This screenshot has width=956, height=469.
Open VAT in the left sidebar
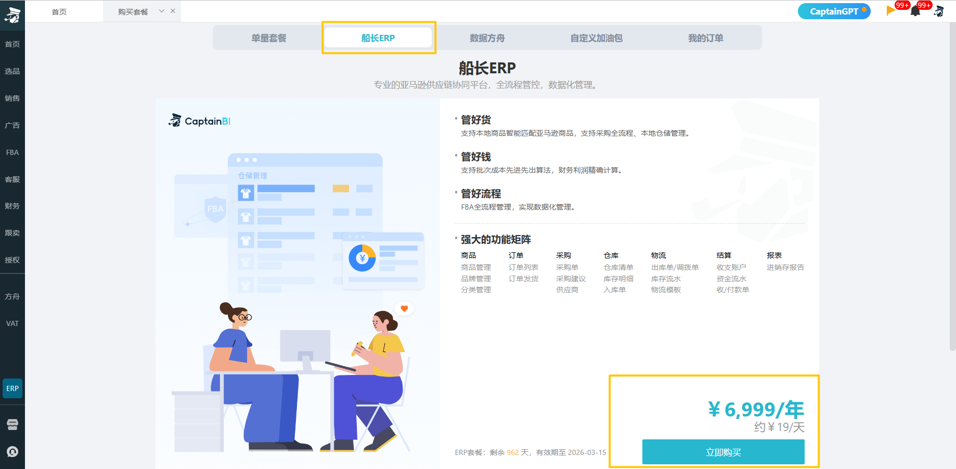(x=12, y=323)
